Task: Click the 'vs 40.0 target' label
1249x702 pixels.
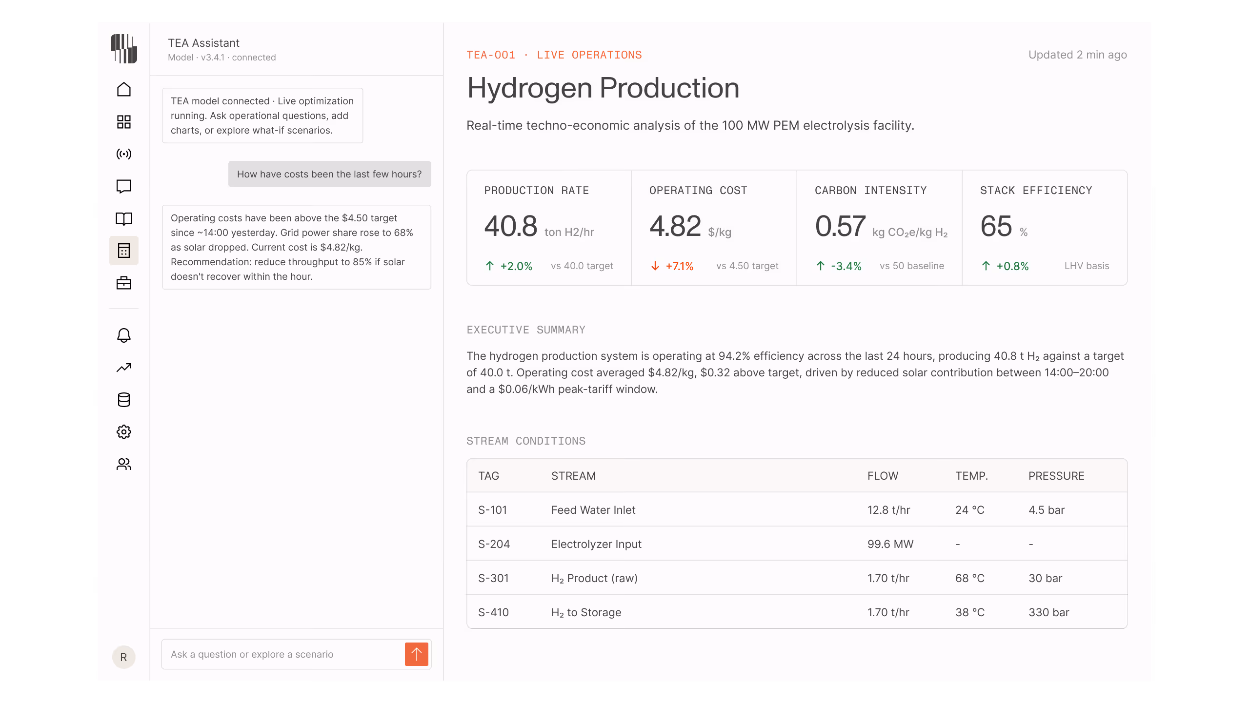Action: pyautogui.click(x=582, y=266)
